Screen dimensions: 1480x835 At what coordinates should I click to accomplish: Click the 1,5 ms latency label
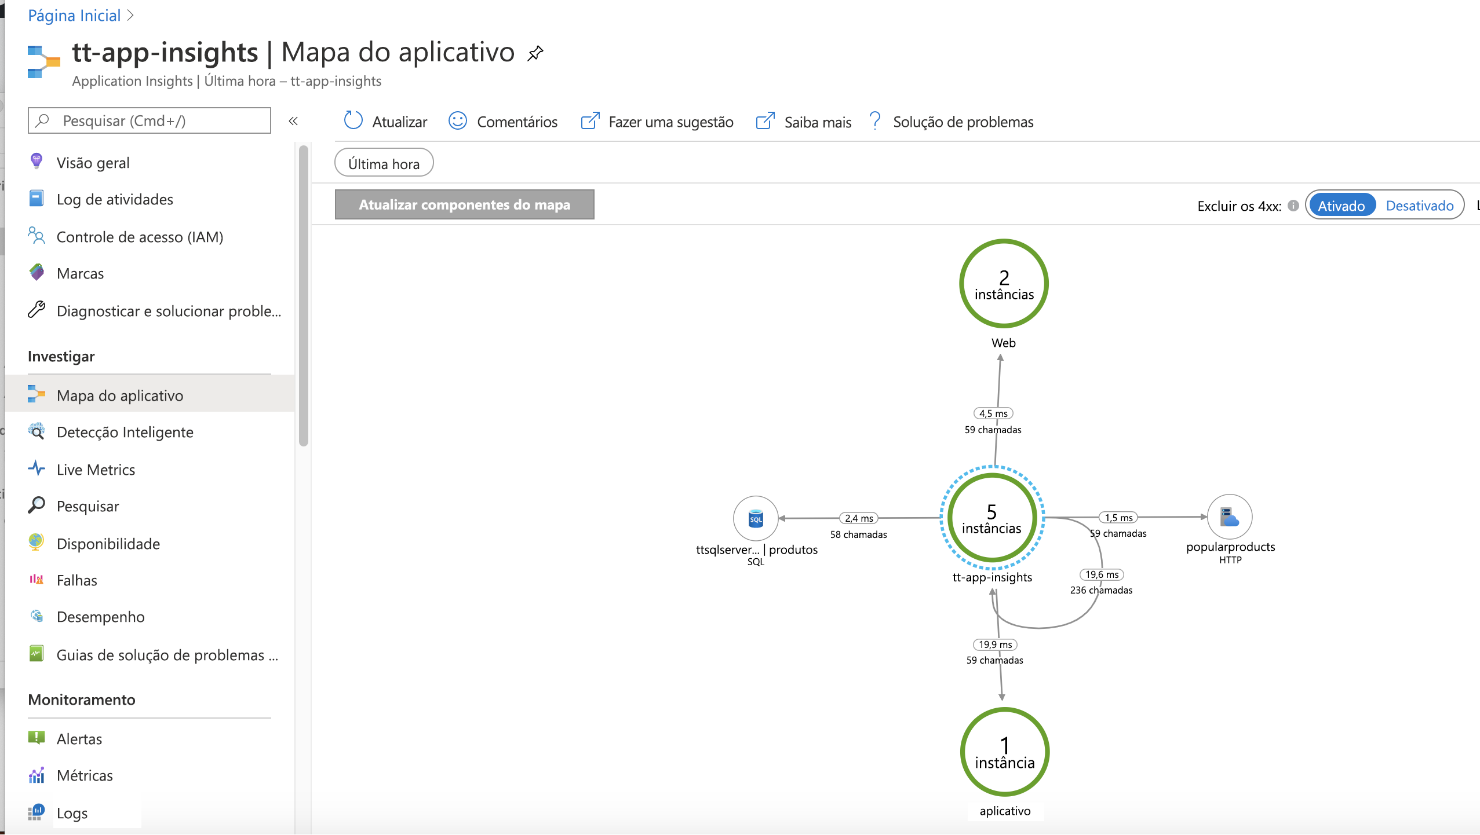(1118, 518)
